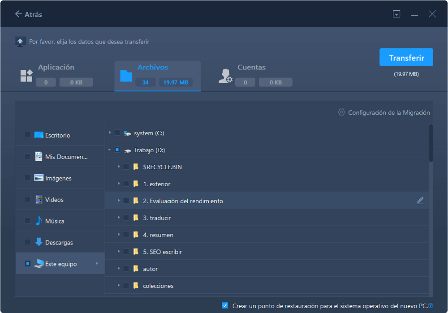448x313 pixels.
Task: Click the Imágenes picture icon
Action: pos(39,178)
